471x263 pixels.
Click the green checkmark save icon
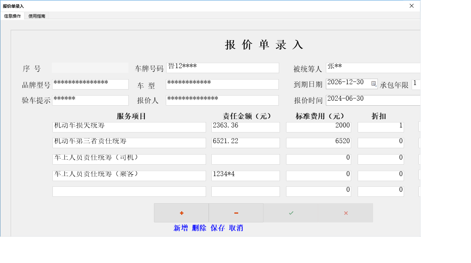291,212
